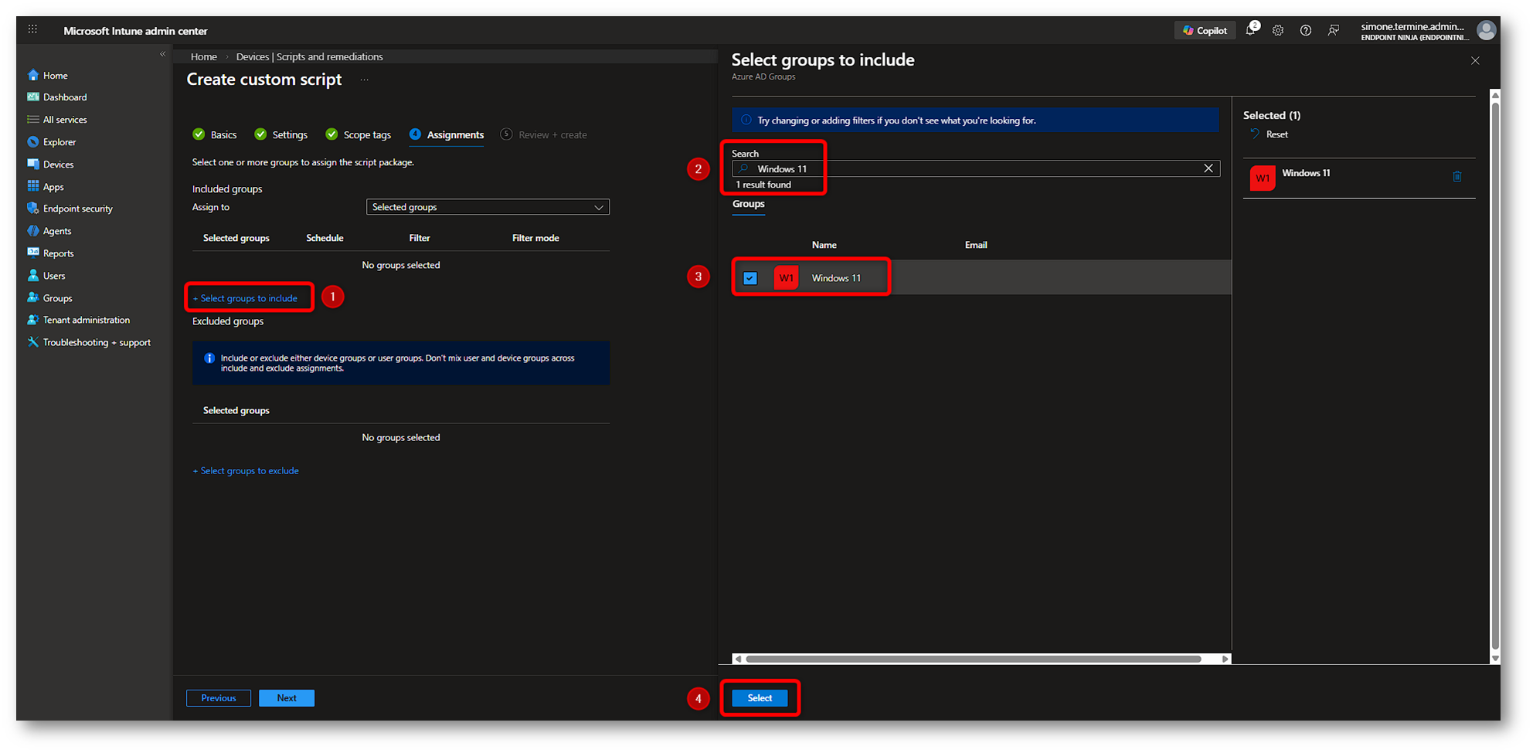Open Endpoint security in the sidebar
1533x753 pixels.
[77, 209]
